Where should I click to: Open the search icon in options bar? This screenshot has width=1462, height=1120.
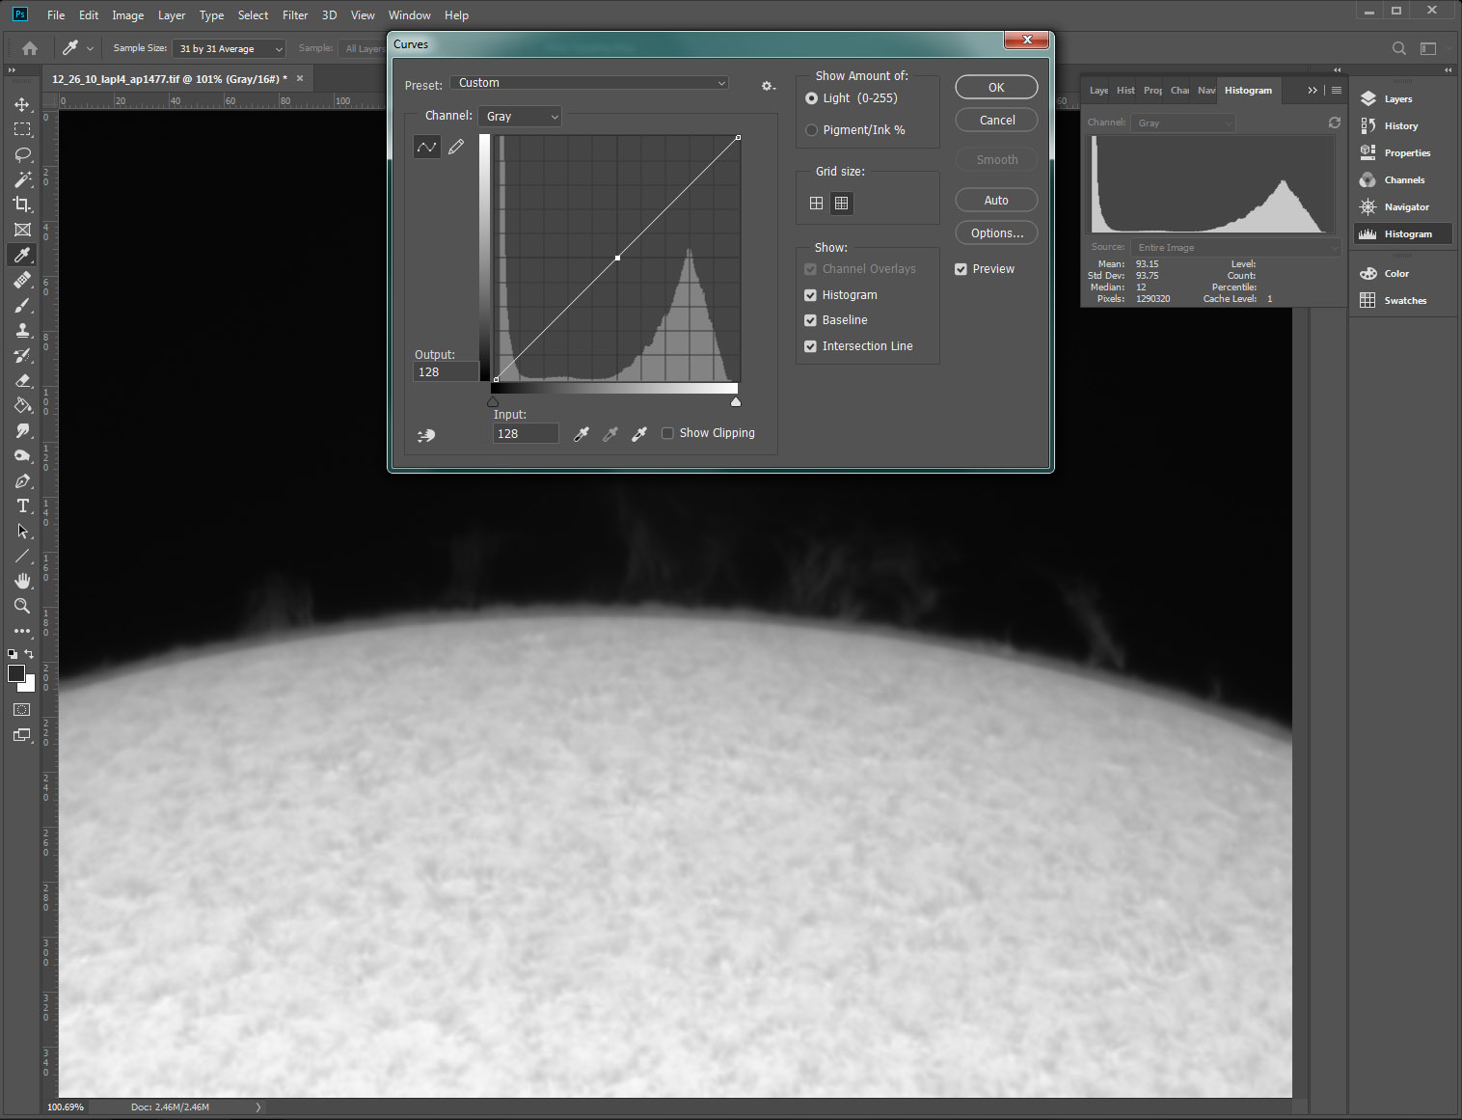(1399, 48)
